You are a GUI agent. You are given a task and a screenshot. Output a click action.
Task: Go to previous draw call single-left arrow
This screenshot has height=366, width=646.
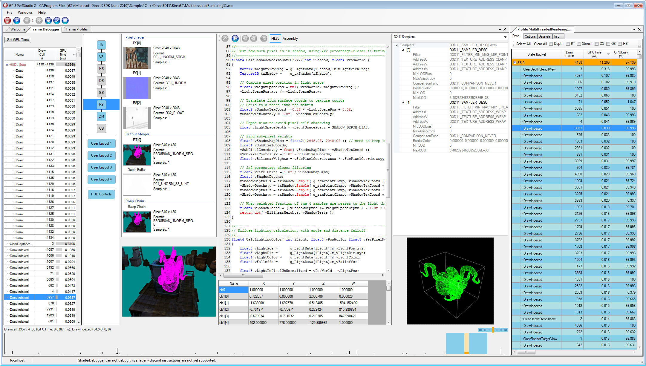(489, 330)
